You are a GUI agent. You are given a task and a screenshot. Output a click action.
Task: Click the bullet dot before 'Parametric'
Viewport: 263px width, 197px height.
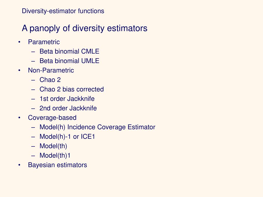click(20, 42)
